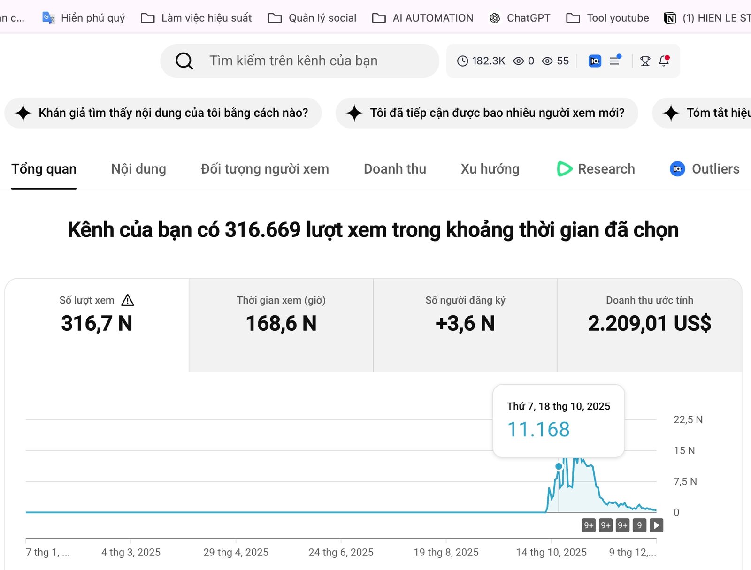Click the second 9+ video marker
751x570 pixels.
click(x=605, y=525)
